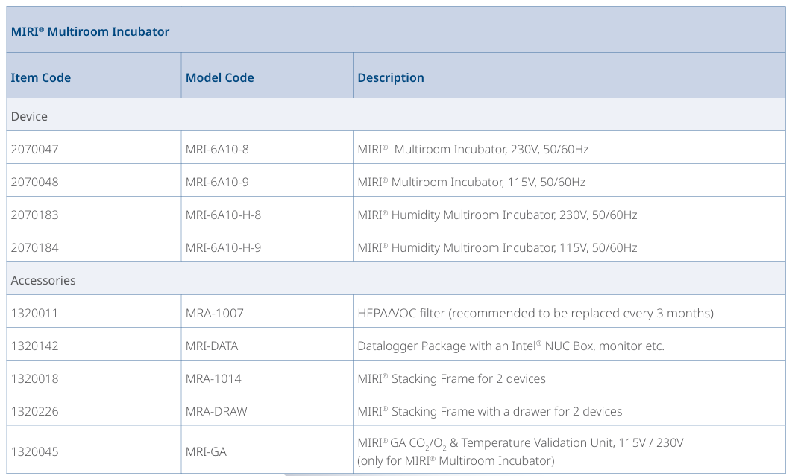The height and width of the screenshot is (476, 798).
Task: Select item code 1320011
Action: tap(34, 313)
